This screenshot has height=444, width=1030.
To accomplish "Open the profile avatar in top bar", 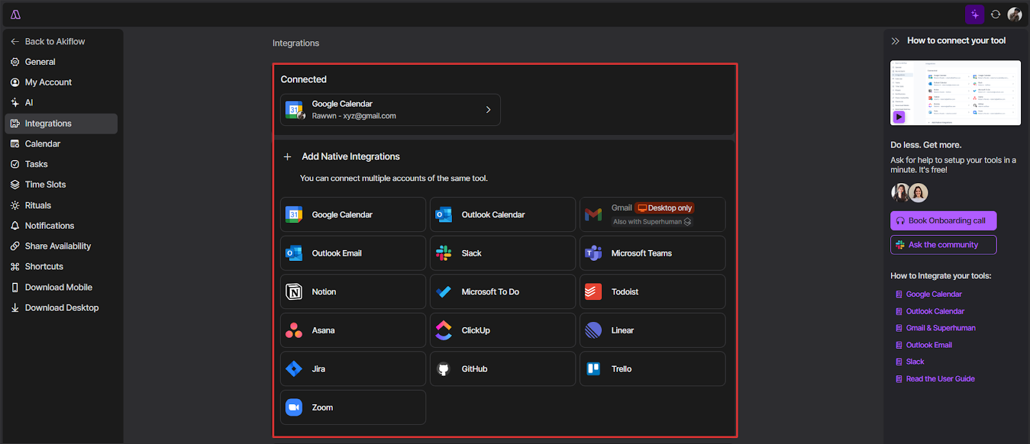I will tap(1015, 14).
